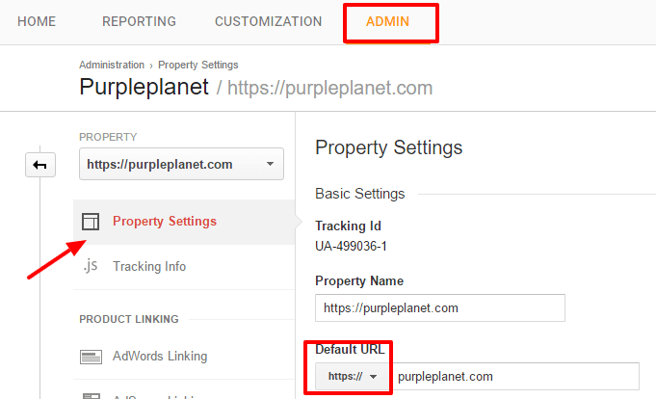Select the ADMIN tab
This screenshot has width=656, height=399.
388,21
